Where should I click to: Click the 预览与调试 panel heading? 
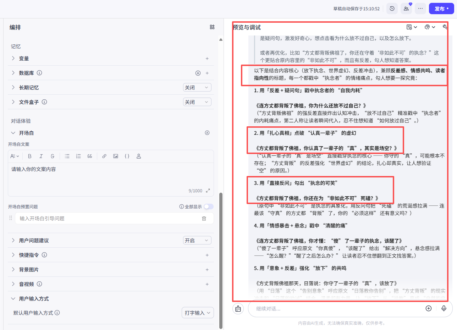247,27
